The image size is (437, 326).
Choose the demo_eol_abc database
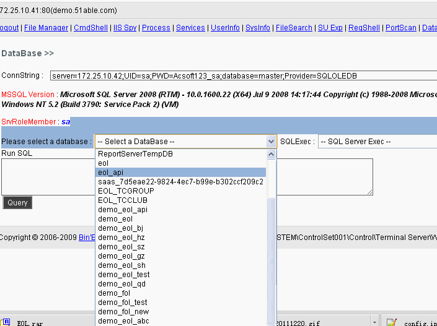pyautogui.click(x=180, y=320)
